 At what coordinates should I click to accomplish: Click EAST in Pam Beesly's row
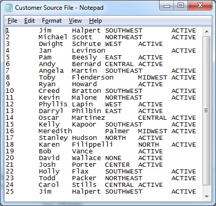[x=113, y=57]
